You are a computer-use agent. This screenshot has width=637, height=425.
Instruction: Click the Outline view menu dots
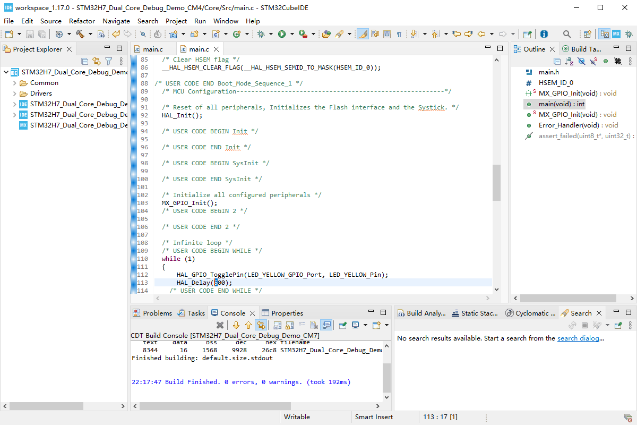(x=630, y=61)
